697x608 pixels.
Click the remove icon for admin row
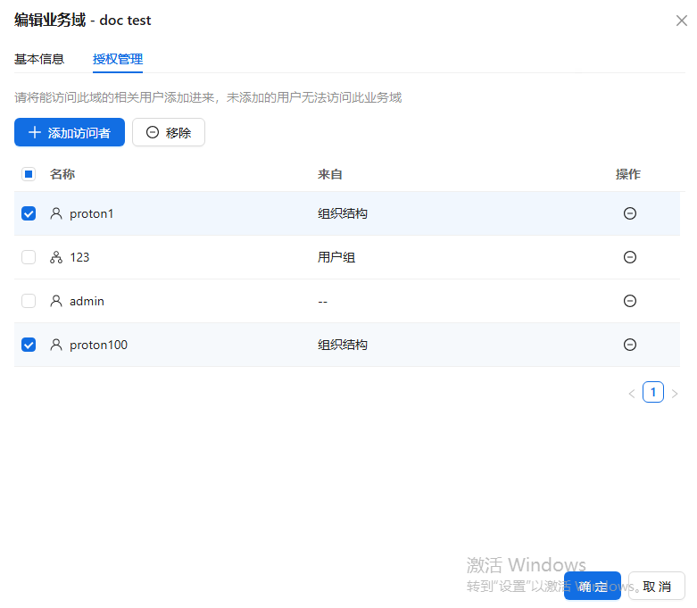click(x=629, y=301)
